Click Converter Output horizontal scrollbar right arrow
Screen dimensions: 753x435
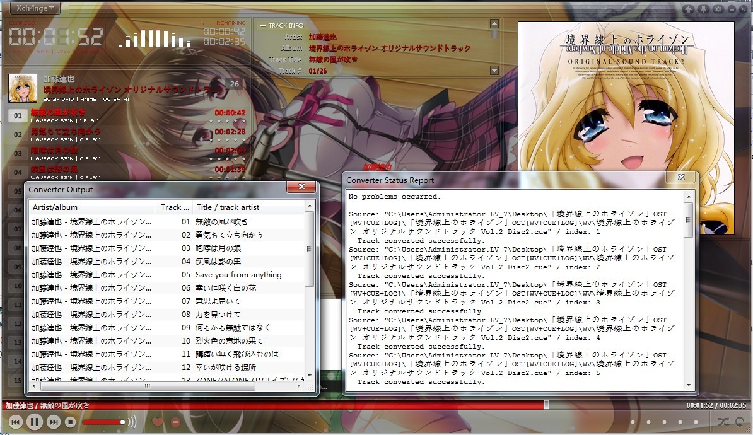click(x=299, y=386)
